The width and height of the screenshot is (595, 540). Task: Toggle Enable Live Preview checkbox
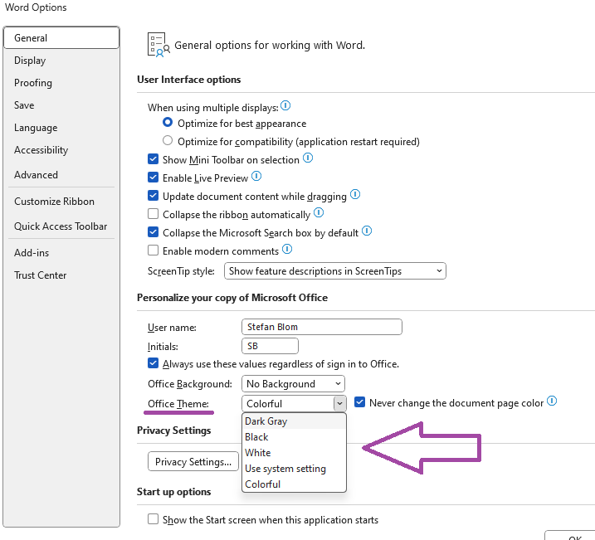point(153,177)
